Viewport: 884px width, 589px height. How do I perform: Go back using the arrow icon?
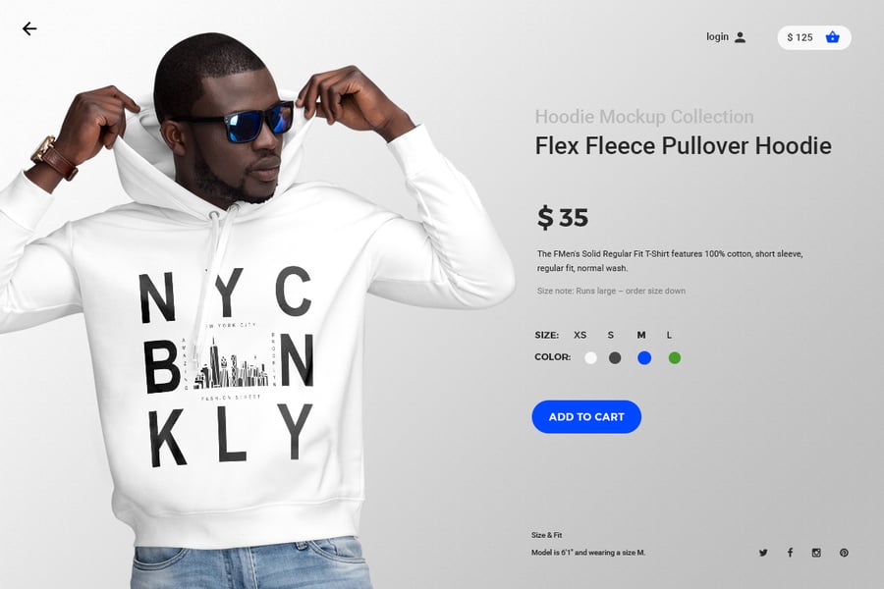pos(29,28)
